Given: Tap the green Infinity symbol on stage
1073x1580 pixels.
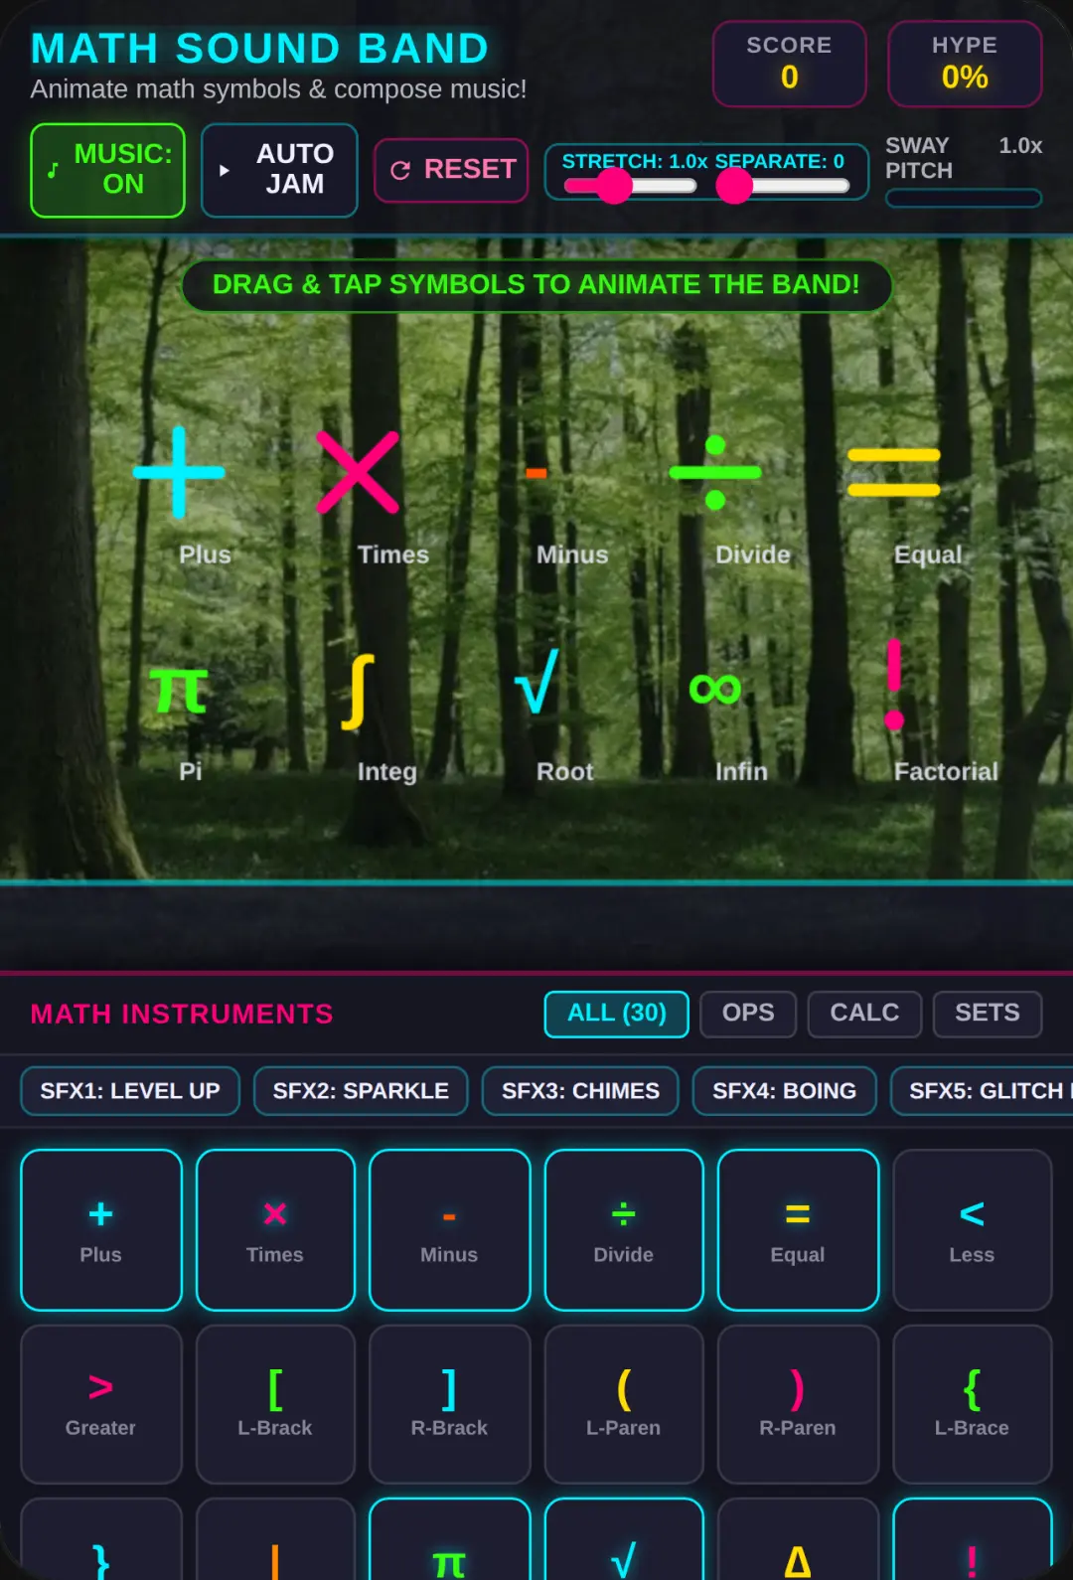Looking at the screenshot, I should click(715, 689).
